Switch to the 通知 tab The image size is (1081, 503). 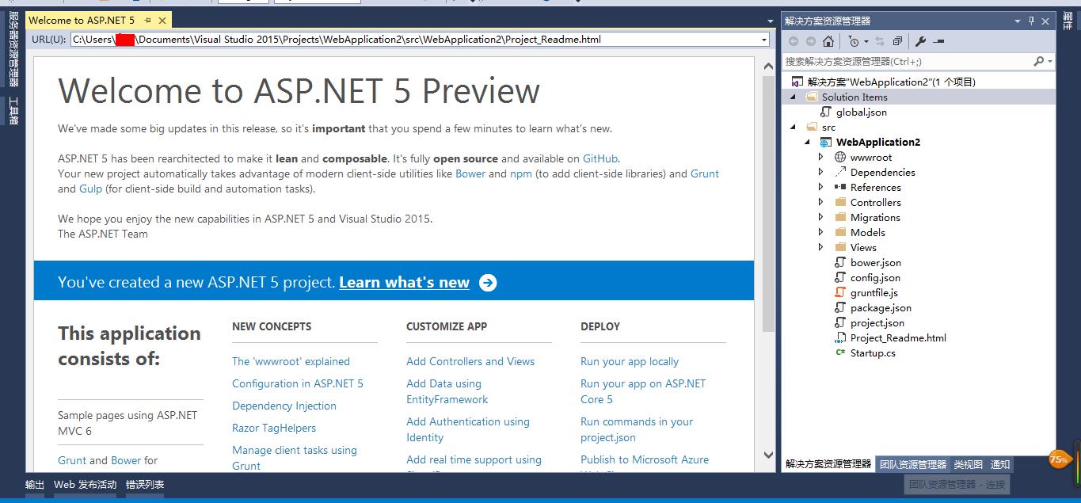click(1000, 464)
